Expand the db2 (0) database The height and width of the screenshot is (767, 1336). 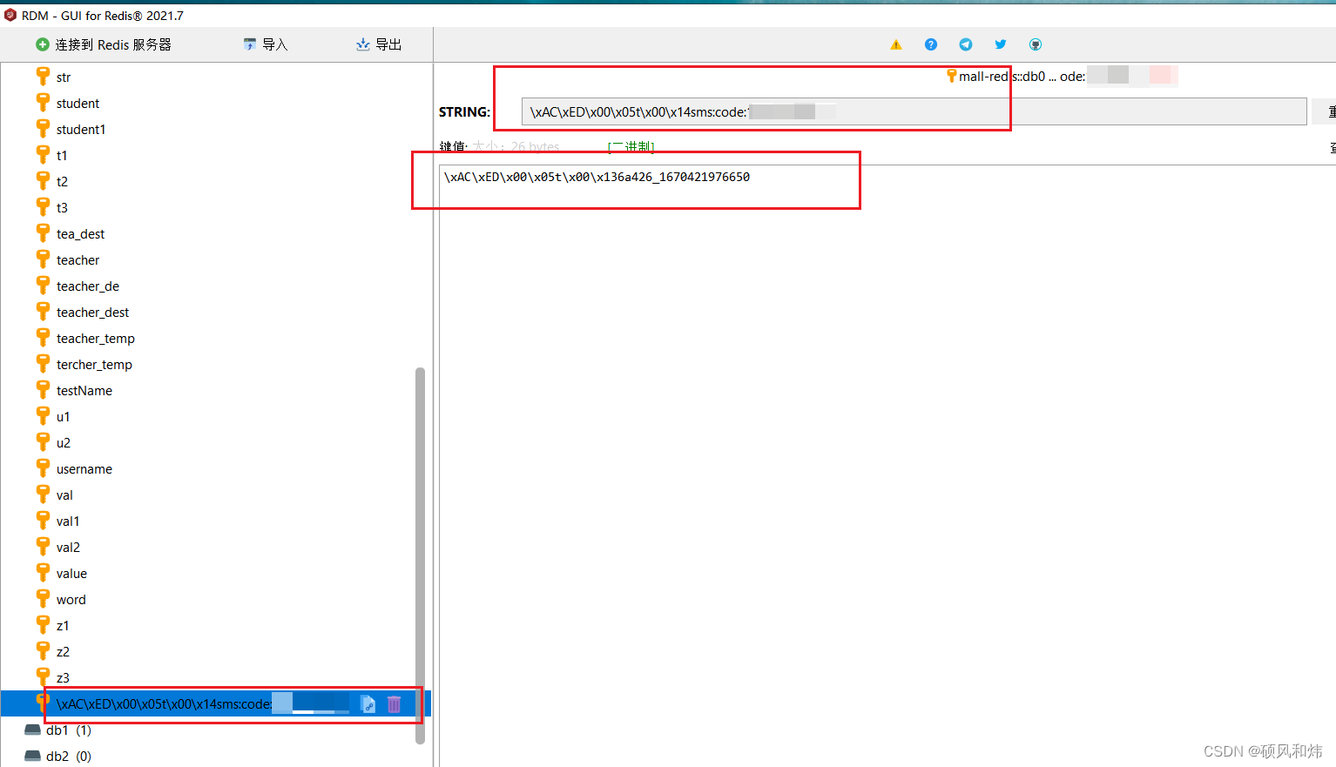57,757
